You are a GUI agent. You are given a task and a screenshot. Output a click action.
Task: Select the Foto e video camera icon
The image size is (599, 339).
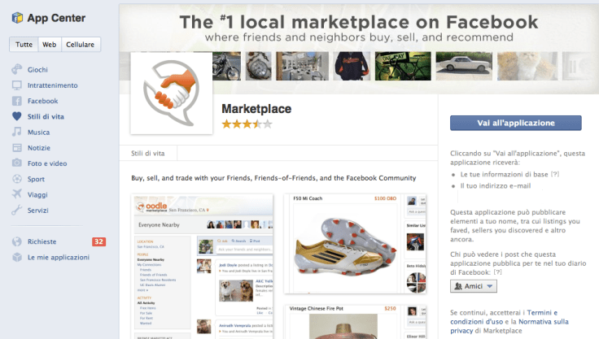(x=17, y=163)
